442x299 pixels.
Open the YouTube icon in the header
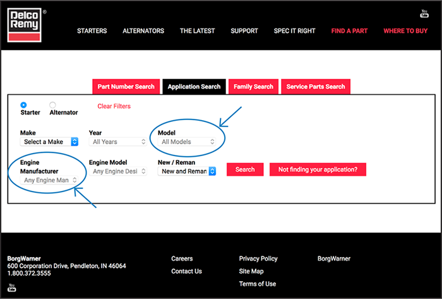[x=424, y=13]
